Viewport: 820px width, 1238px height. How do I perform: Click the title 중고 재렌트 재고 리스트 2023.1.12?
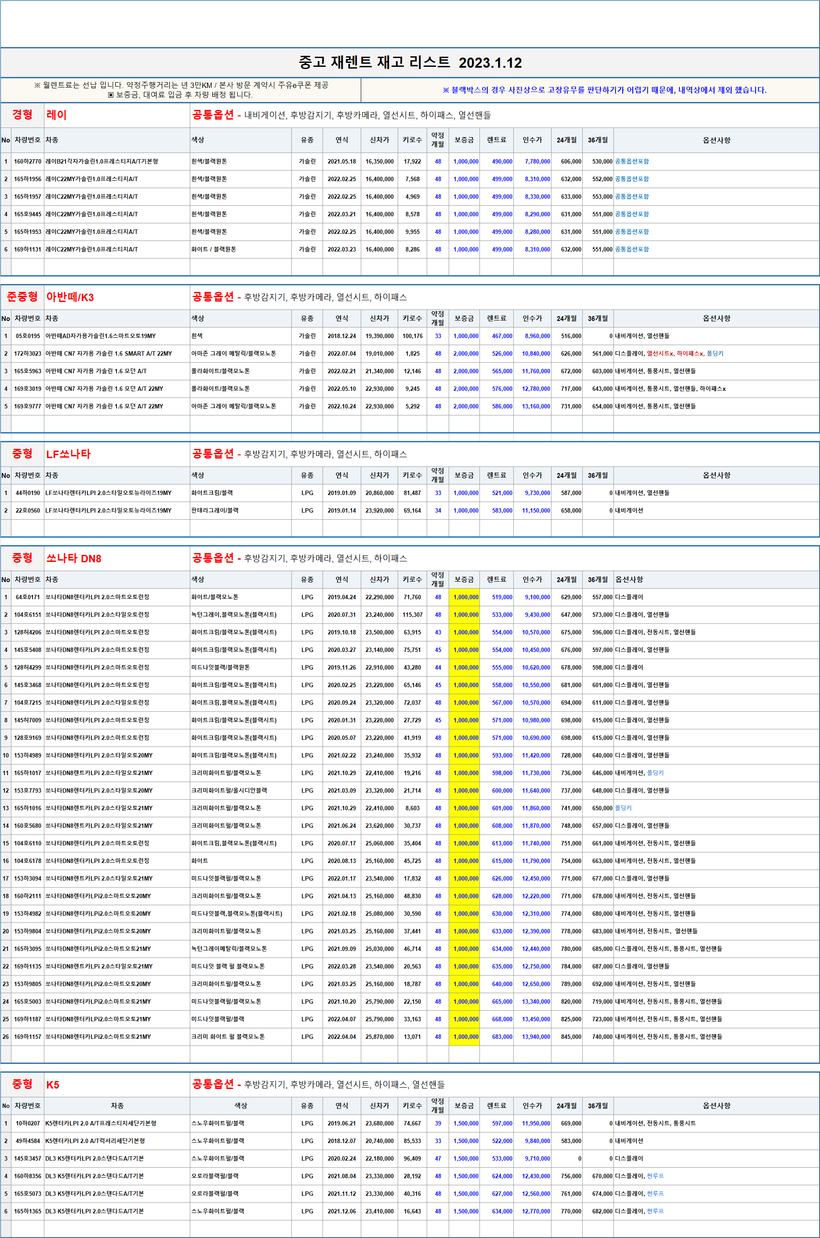(x=410, y=63)
